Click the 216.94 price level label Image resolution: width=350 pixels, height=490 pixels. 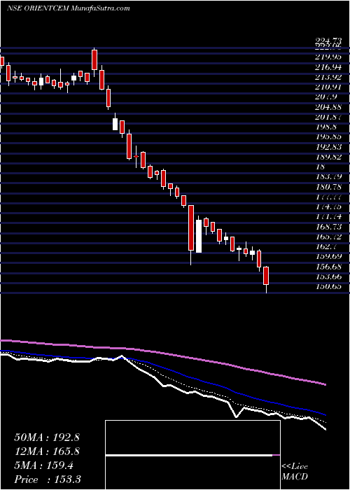[328, 67]
